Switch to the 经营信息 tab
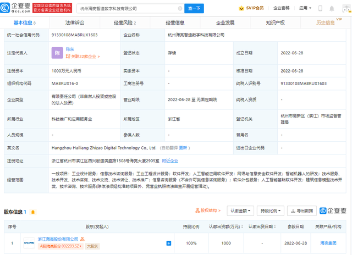The width and height of the screenshot is (352, 255). [175, 23]
